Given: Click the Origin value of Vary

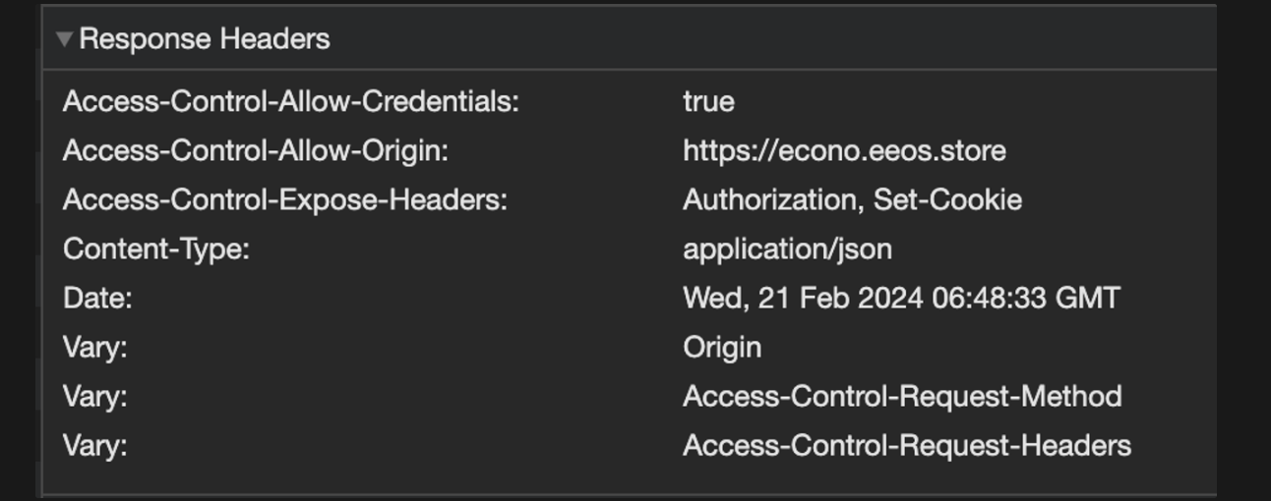Looking at the screenshot, I should (722, 348).
